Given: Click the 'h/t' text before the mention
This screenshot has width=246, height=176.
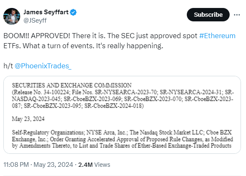Looking at the screenshot, I should pos(8,66).
